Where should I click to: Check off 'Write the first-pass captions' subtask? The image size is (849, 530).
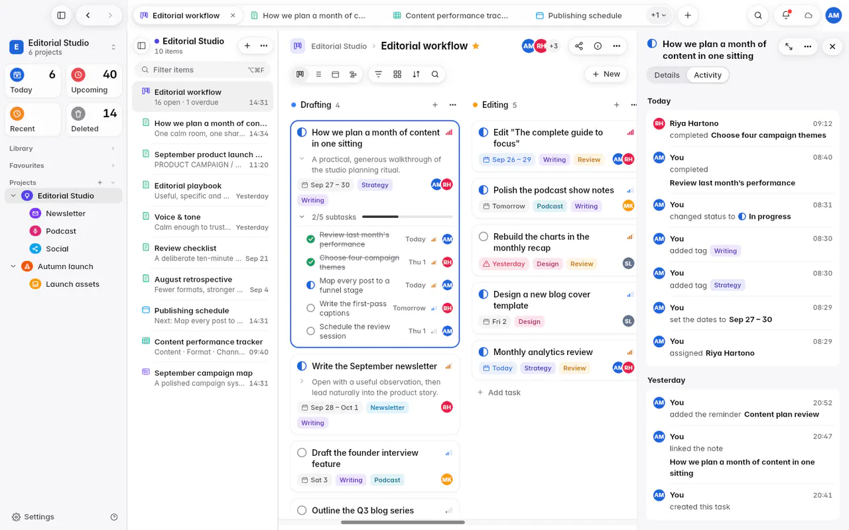pos(310,308)
